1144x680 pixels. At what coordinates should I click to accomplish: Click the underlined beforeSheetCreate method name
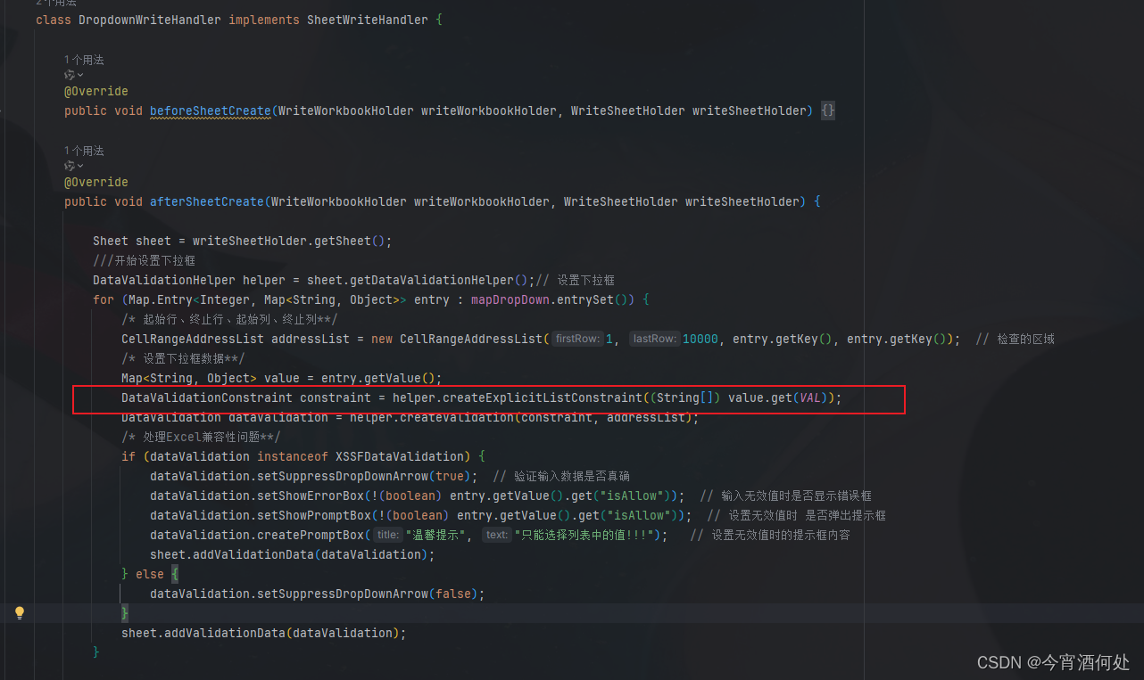point(211,111)
